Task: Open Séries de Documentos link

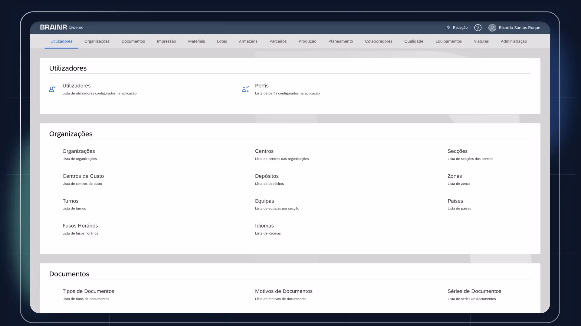Action: tap(474, 291)
